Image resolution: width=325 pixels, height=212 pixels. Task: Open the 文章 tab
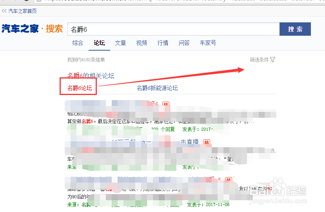[x=120, y=43]
